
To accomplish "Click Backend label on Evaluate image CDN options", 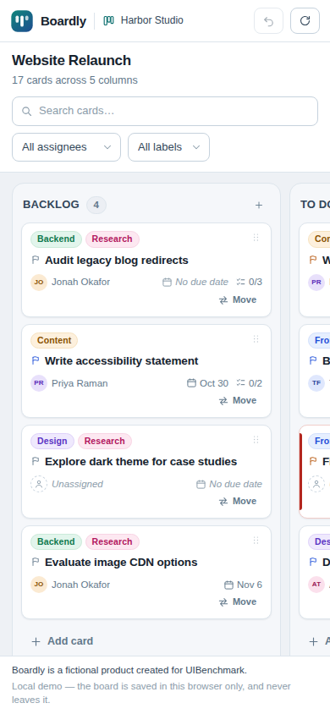I will point(56,541).
